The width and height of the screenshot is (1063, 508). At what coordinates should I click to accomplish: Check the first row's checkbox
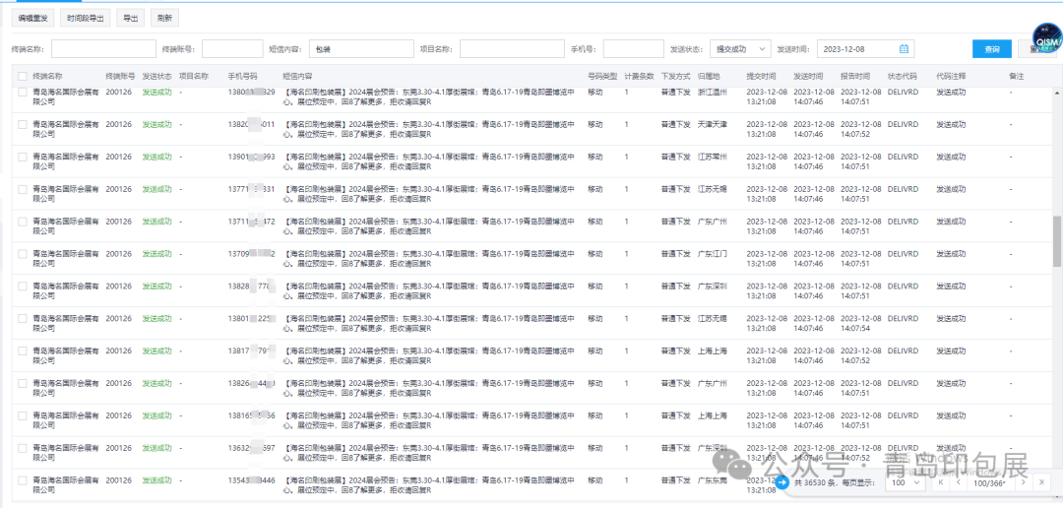(22, 93)
